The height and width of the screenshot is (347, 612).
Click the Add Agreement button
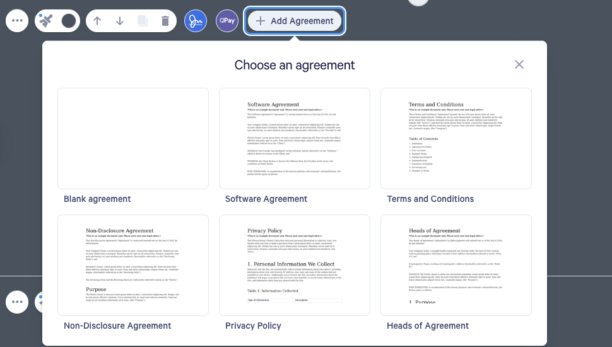tap(295, 21)
